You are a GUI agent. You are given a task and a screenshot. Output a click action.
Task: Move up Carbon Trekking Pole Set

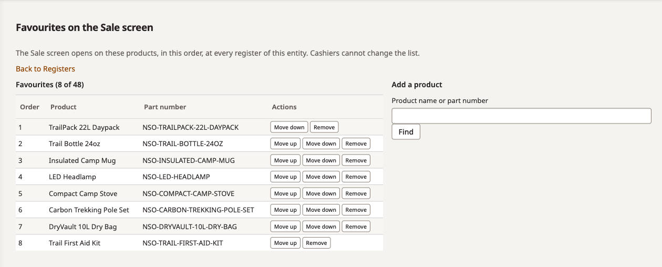click(285, 210)
